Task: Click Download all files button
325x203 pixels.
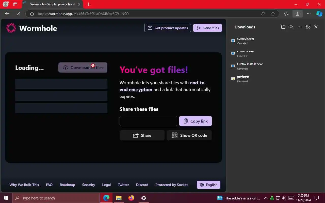Action: point(83,67)
